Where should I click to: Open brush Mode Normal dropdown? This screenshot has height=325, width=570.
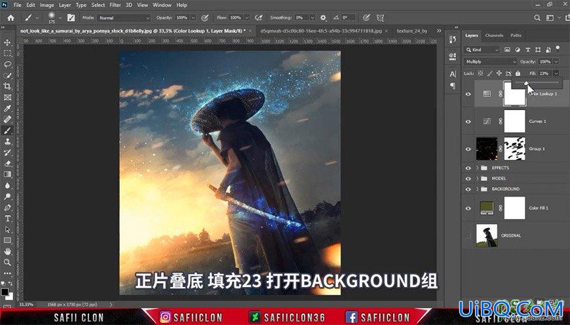coord(124,18)
